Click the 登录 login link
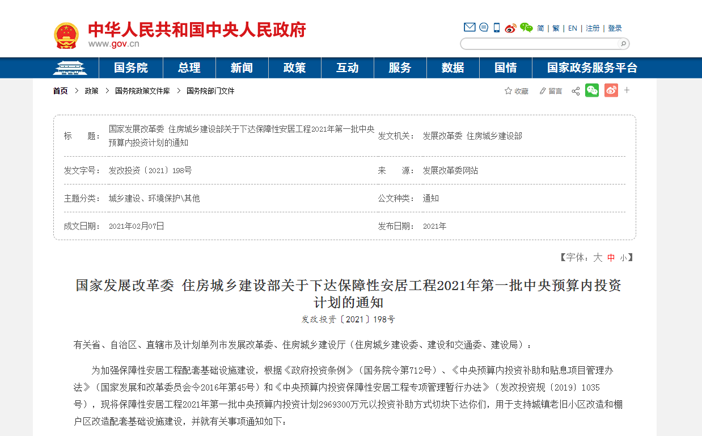The image size is (702, 436). [615, 28]
